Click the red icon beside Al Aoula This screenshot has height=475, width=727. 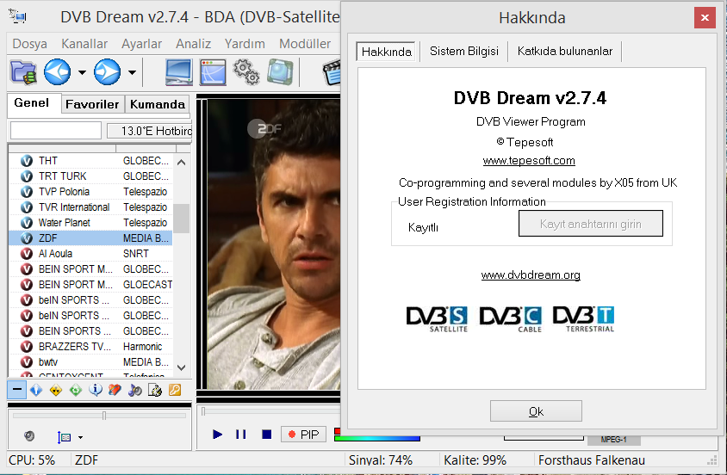pos(27,254)
